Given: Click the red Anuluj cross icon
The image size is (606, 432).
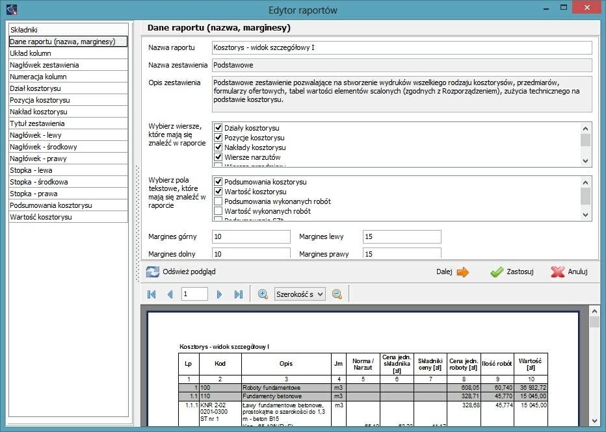Looking at the screenshot, I should click(558, 272).
